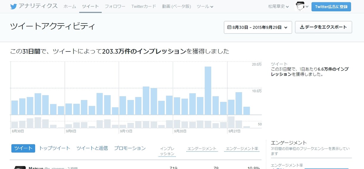Click the Twitter広告に登録 button
Viewport: 364px width, 169px height.
(x=331, y=7)
